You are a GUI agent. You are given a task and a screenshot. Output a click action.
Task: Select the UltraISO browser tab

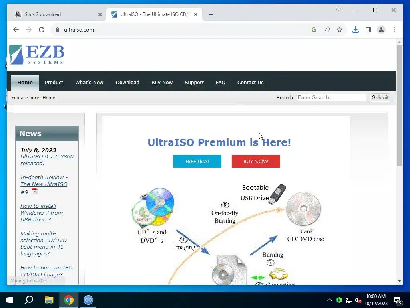(x=154, y=14)
